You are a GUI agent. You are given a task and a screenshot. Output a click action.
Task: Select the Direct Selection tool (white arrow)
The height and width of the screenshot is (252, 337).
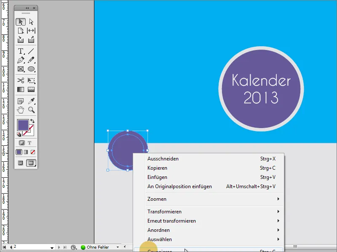coord(31,22)
